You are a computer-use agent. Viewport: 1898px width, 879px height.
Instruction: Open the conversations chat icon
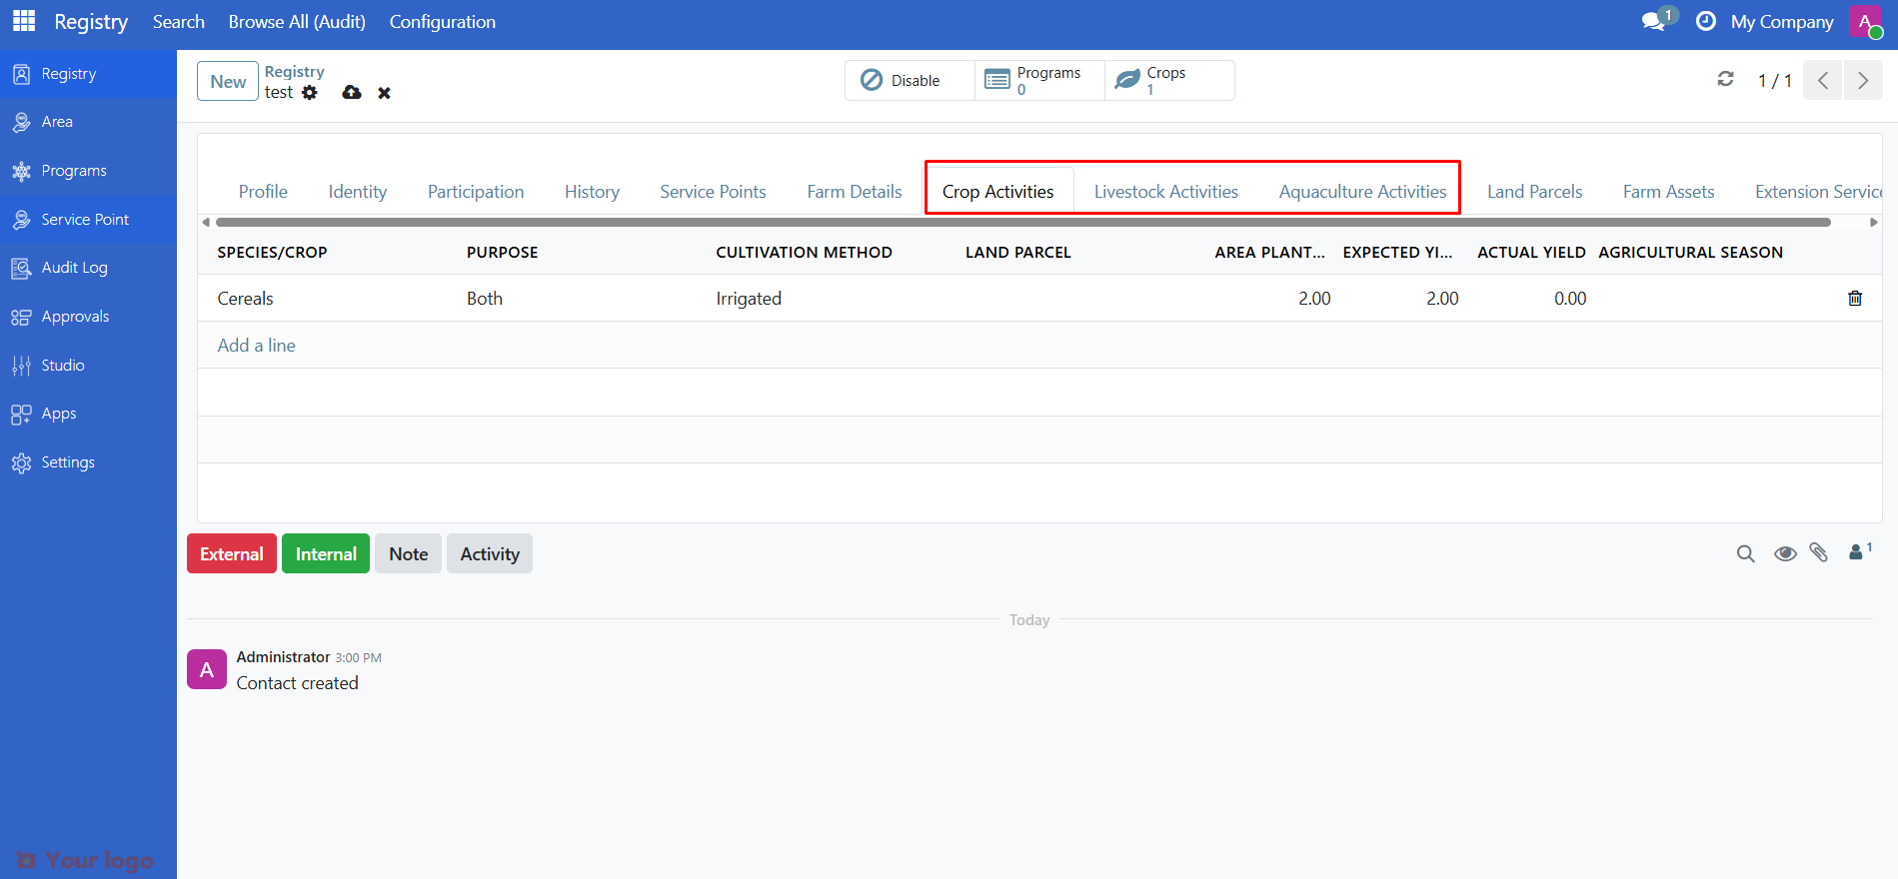pos(1654,21)
